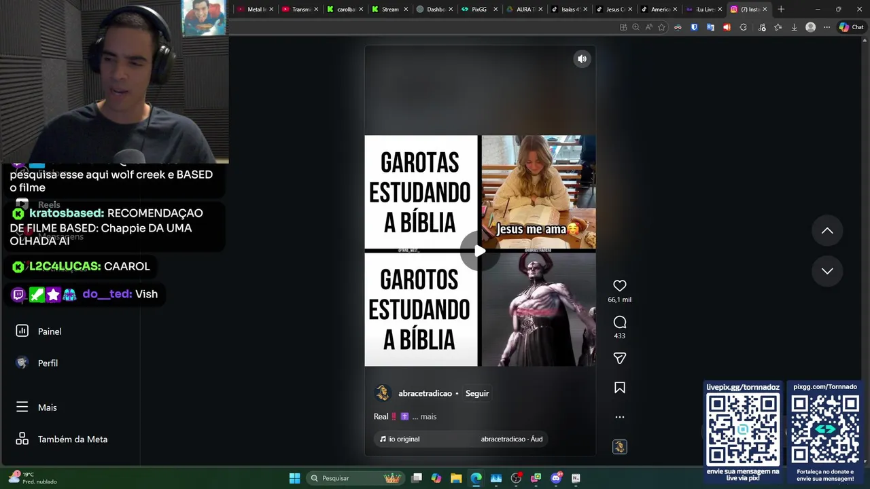The width and height of the screenshot is (870, 489).
Task: Open the Windows Start menu
Action: [294, 478]
